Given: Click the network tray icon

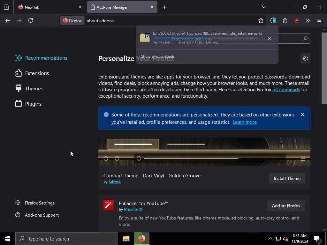Looking at the screenshot, I should click(278, 239).
